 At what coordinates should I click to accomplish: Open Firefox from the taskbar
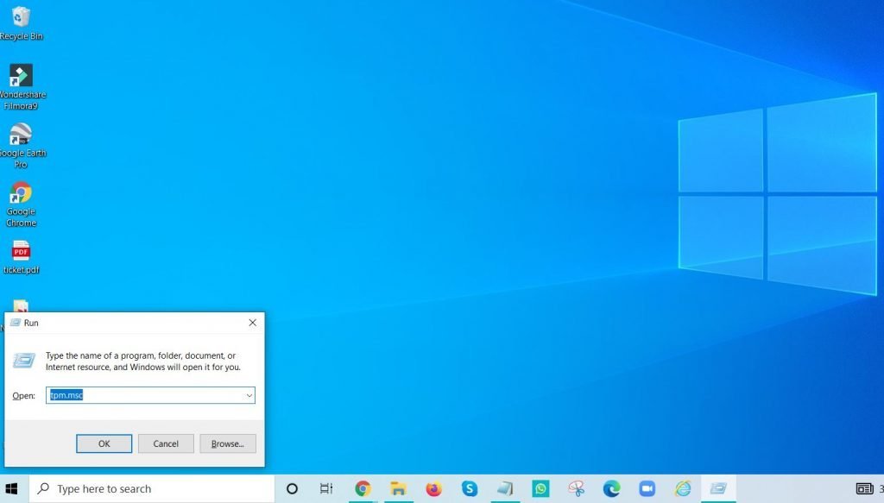(x=433, y=488)
